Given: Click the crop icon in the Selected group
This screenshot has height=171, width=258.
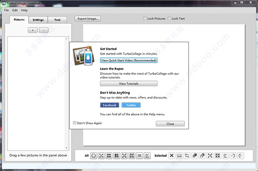Looking at the screenshot, I should pyautogui.click(x=187, y=155).
